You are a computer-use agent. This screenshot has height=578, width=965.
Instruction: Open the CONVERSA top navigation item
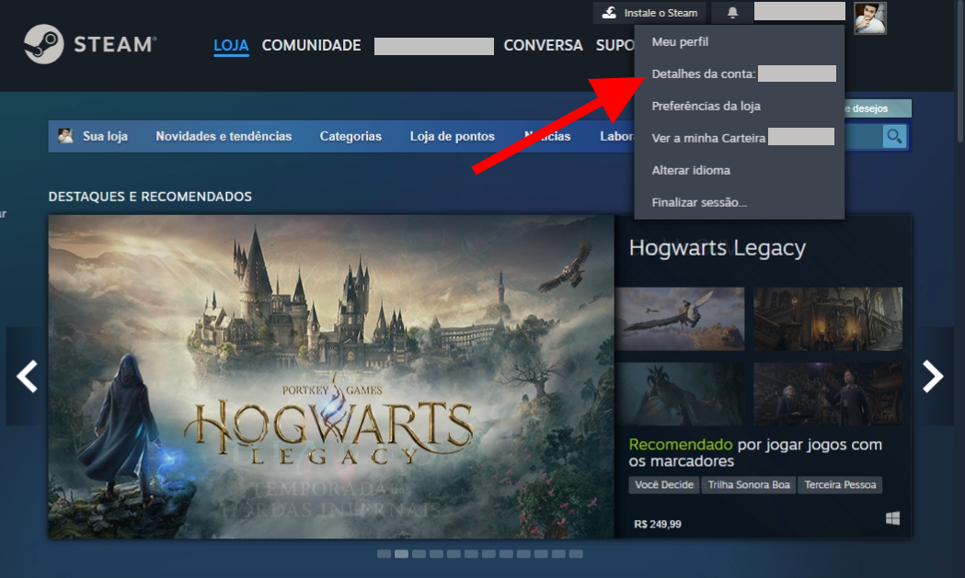click(x=543, y=46)
